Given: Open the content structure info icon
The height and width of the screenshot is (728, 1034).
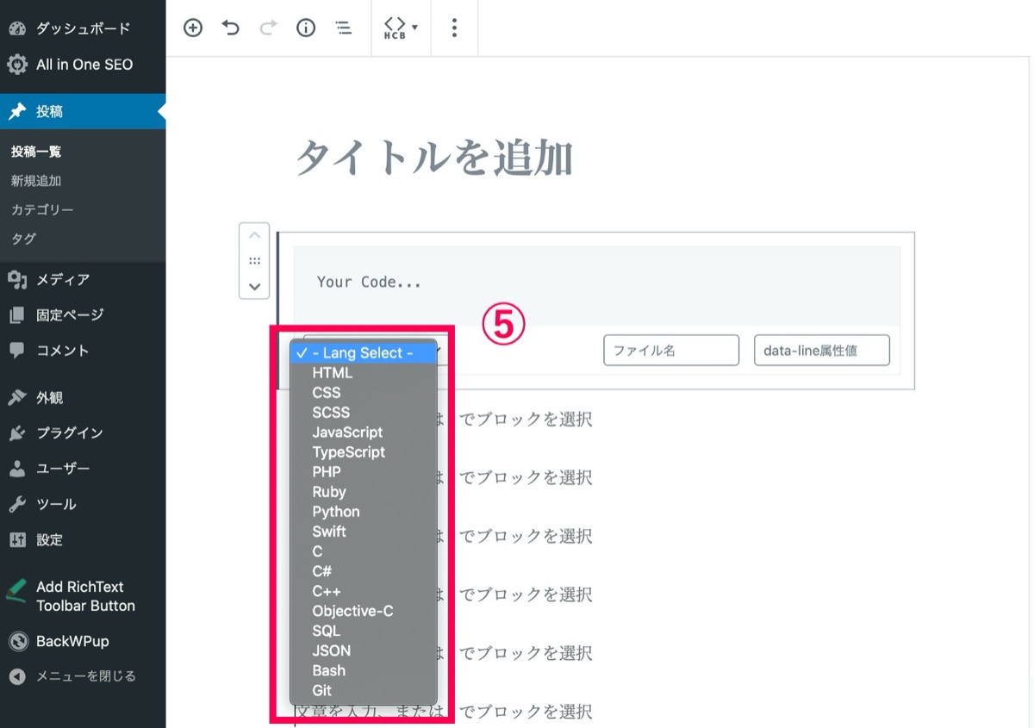Looking at the screenshot, I should click(306, 28).
